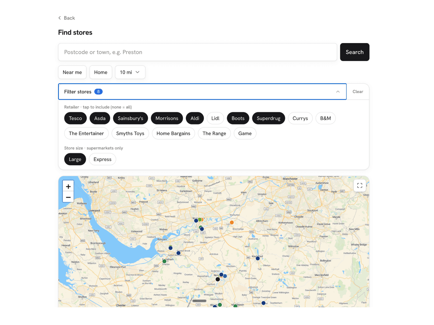Open the 10 mi radius dropdown
Viewport: 434px width, 325px height.
pos(130,72)
